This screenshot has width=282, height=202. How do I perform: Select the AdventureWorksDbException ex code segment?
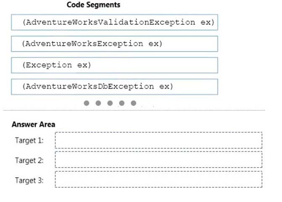pos(115,87)
